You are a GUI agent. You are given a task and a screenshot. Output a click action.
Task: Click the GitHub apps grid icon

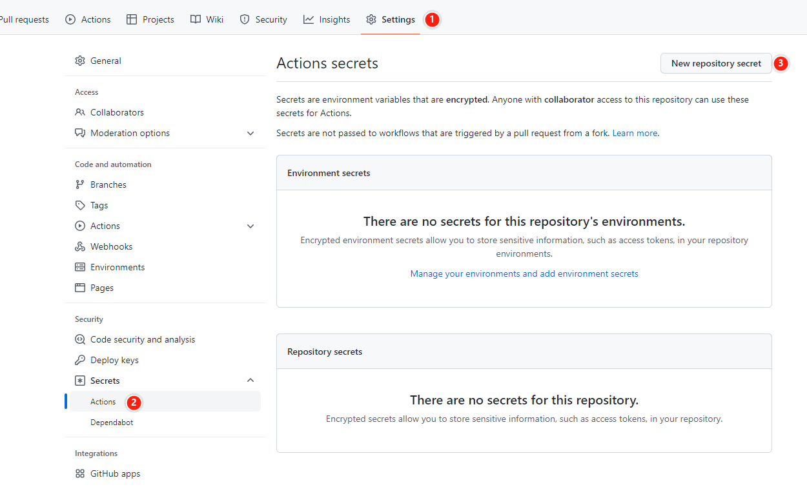[80, 473]
